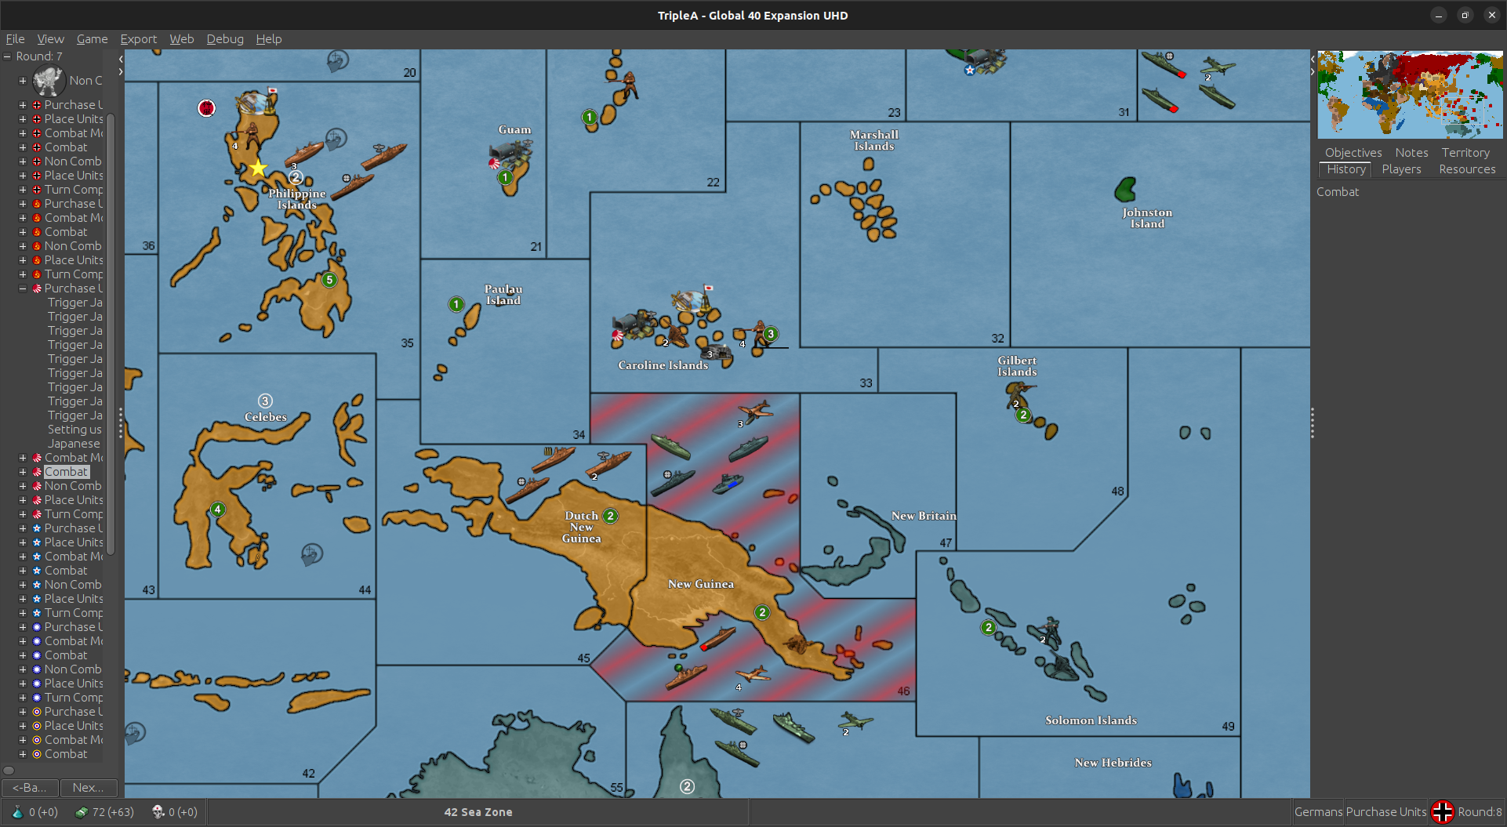Image resolution: width=1507 pixels, height=827 pixels.
Task: Select the Japanese history entry under triggers
Action: click(x=74, y=444)
